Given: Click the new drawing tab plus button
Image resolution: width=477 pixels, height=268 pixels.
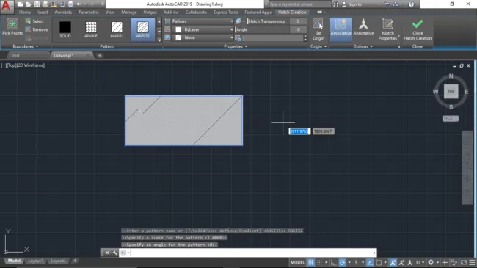Looking at the screenshot, I should [100, 55].
